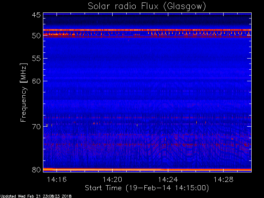Click the bright orange band at 80 MHz

[147, 170]
